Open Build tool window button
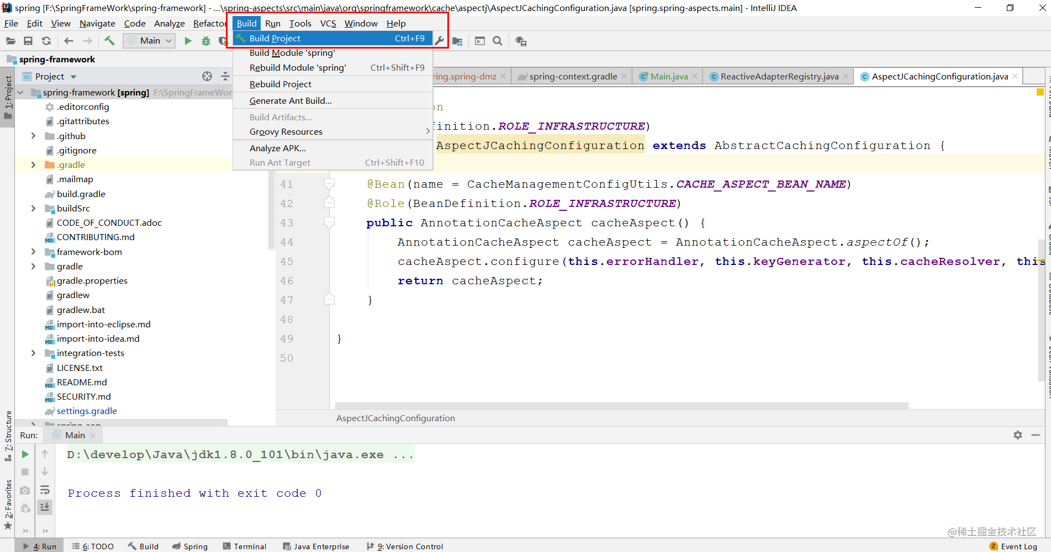1051x552 pixels. [144, 546]
